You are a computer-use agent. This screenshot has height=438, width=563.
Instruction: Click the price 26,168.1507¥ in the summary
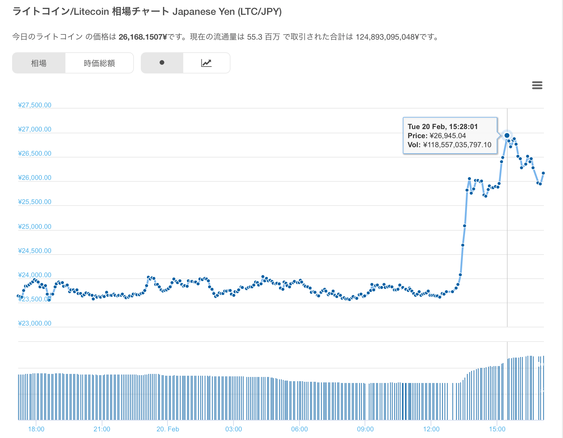[x=143, y=37]
